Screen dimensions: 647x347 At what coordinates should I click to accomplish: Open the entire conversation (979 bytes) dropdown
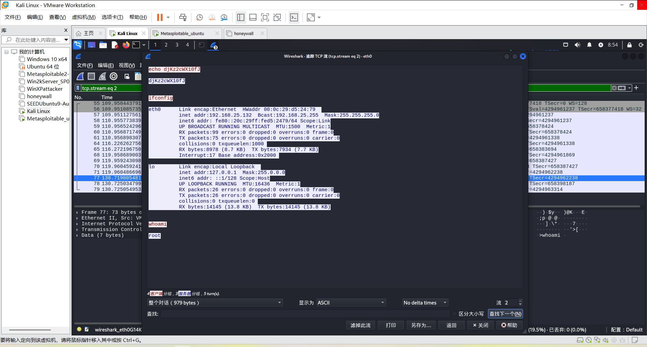click(215, 302)
